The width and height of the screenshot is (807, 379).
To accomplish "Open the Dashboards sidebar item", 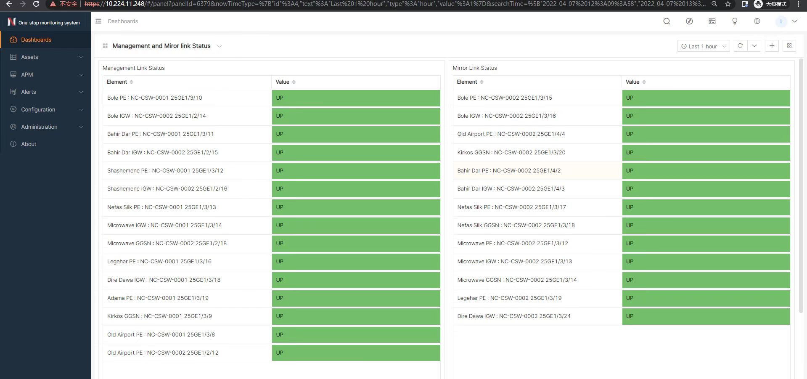I will click(36, 40).
